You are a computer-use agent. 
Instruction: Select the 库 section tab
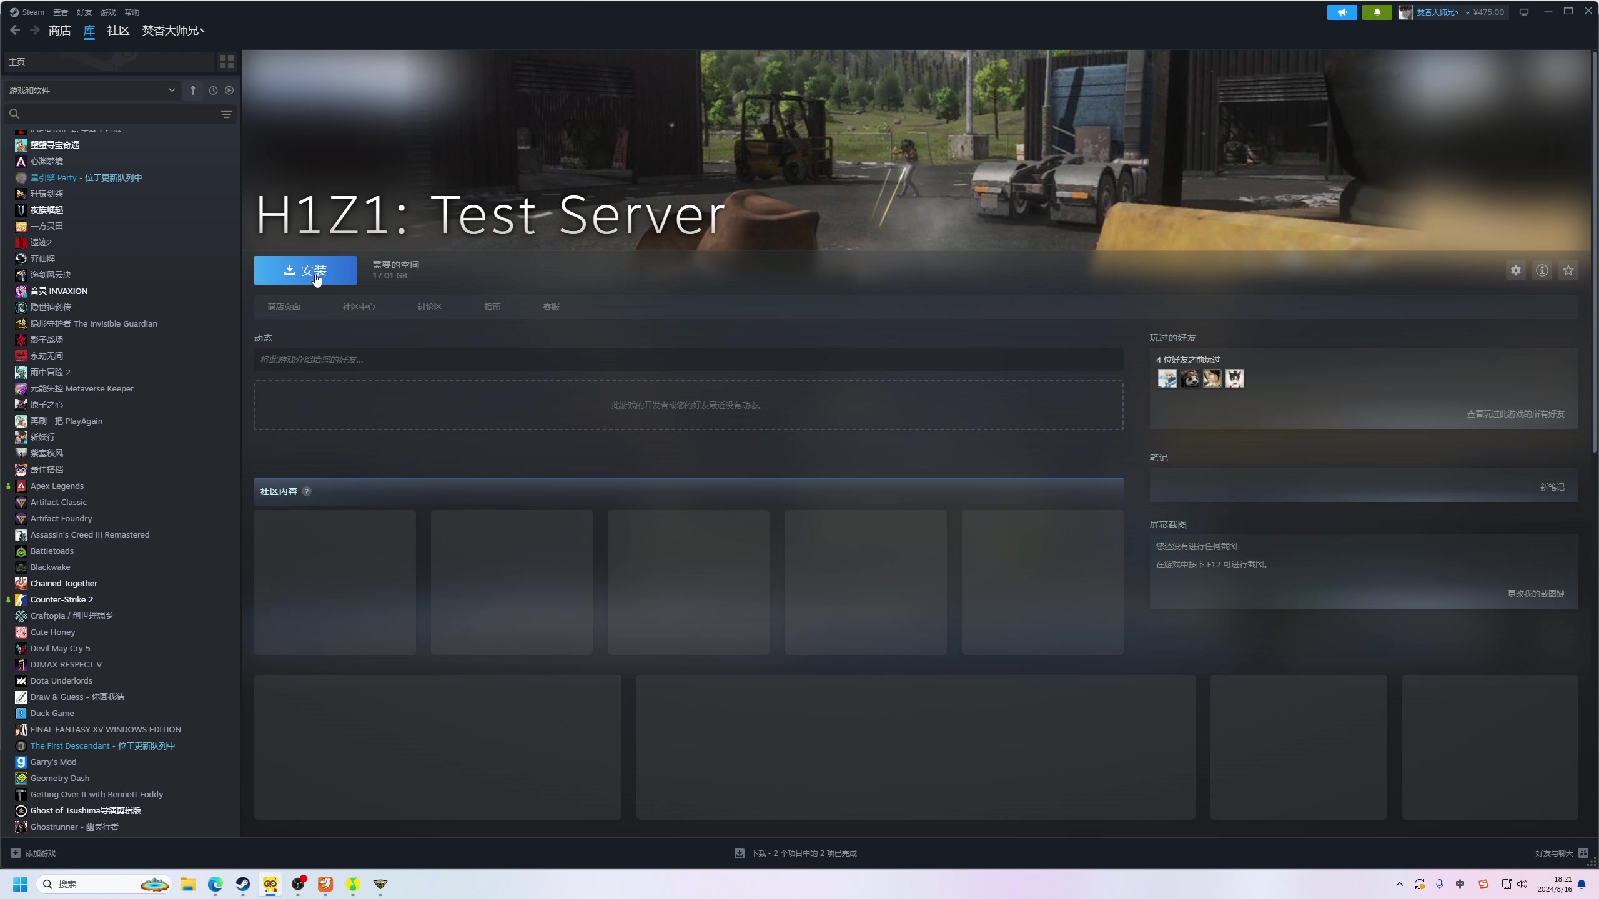point(89,30)
